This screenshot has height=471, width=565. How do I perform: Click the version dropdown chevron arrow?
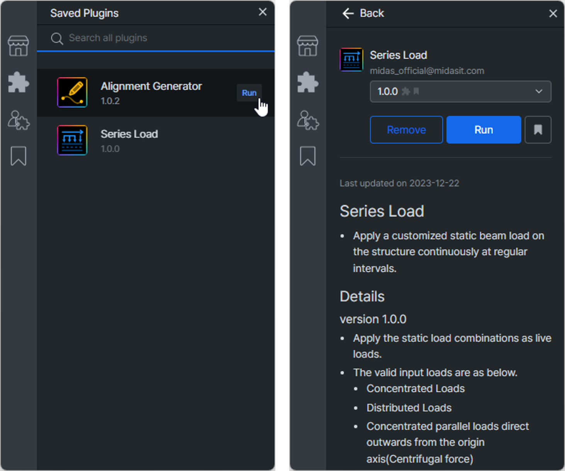(x=539, y=91)
